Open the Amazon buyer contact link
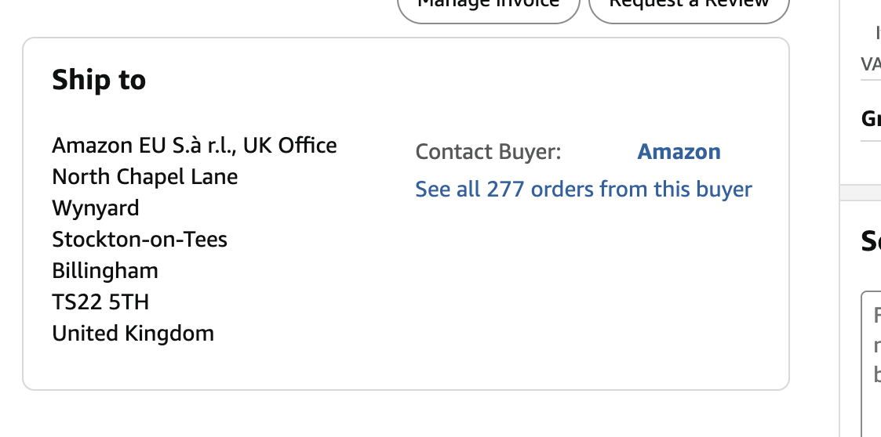Screen dimensions: 881x437 679,152
